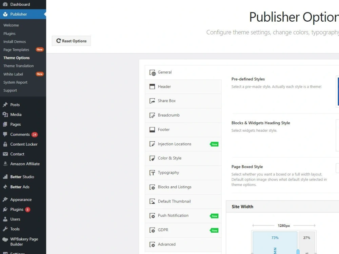Click the Media icon in the sidebar
The image size is (339, 254).
(x=5, y=114)
